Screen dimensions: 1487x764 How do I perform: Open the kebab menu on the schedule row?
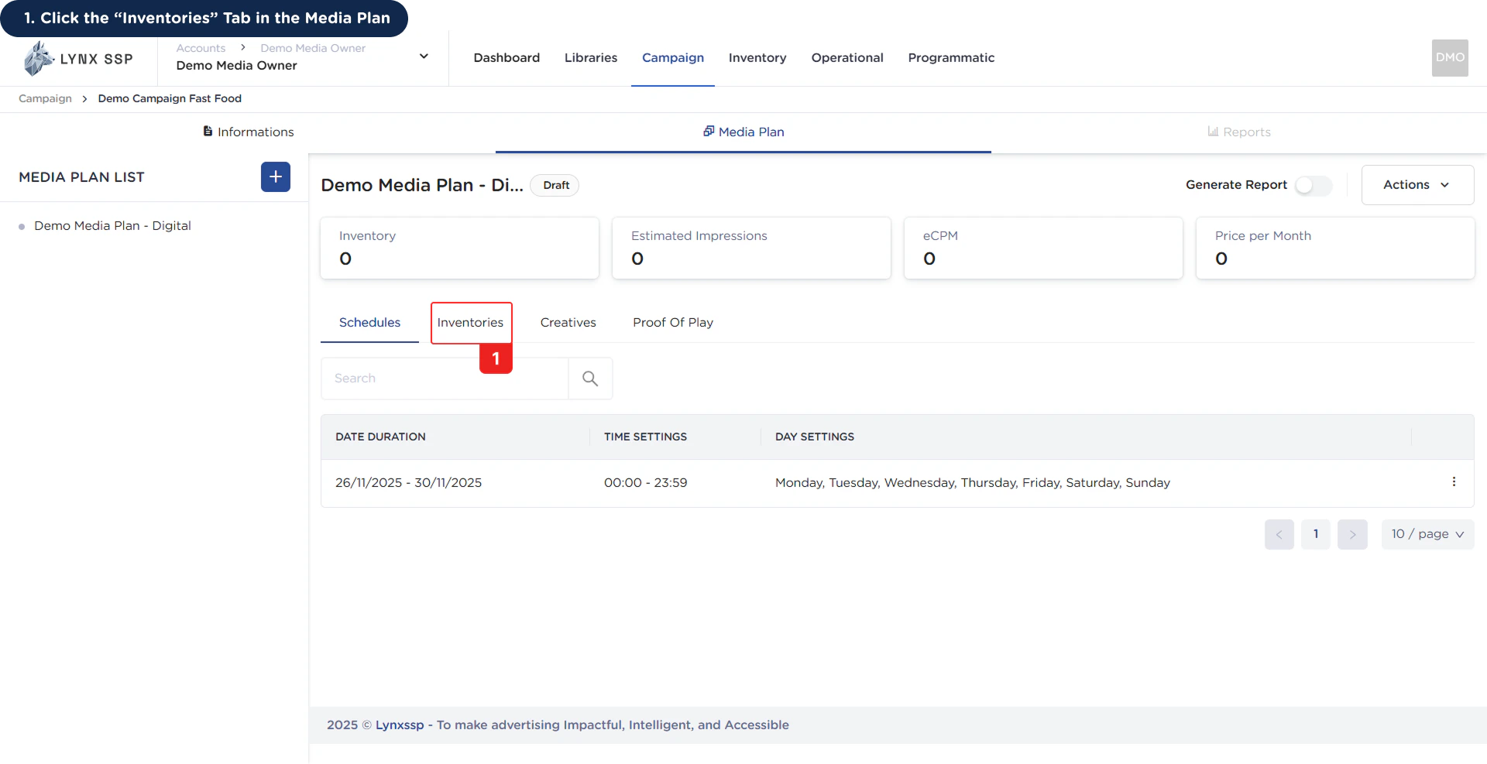[x=1454, y=482]
